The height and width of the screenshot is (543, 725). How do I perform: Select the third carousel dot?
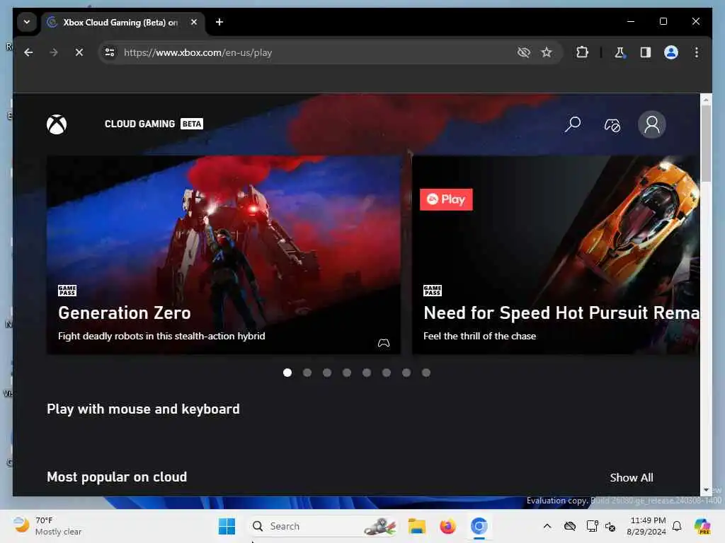coord(327,373)
